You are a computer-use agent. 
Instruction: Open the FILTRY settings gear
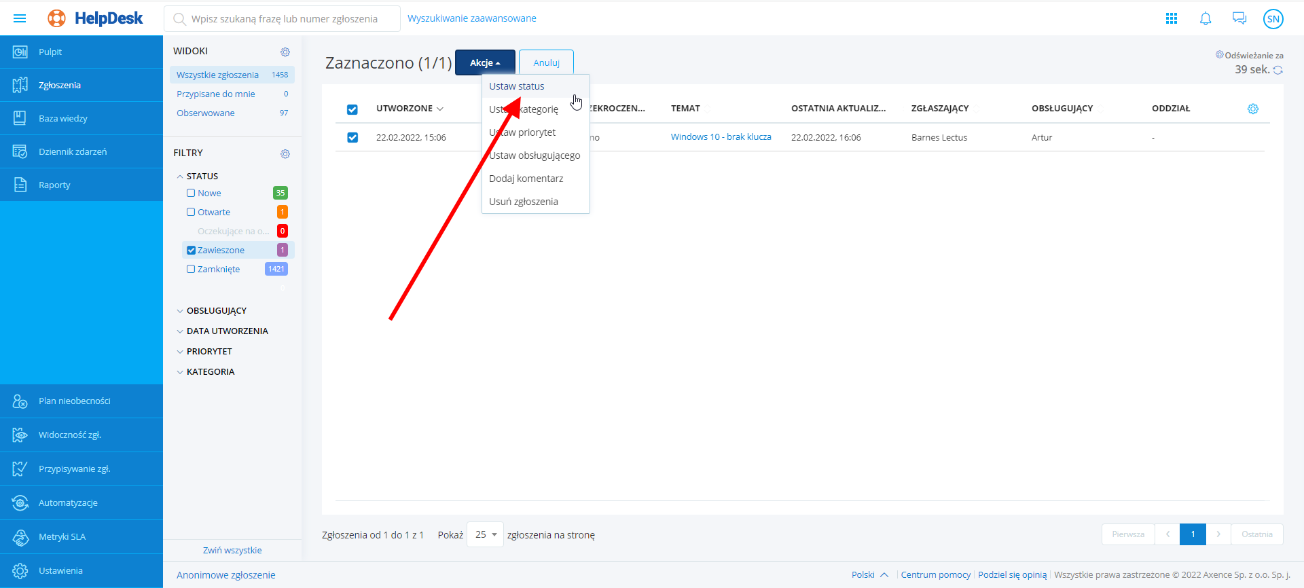[x=285, y=153]
